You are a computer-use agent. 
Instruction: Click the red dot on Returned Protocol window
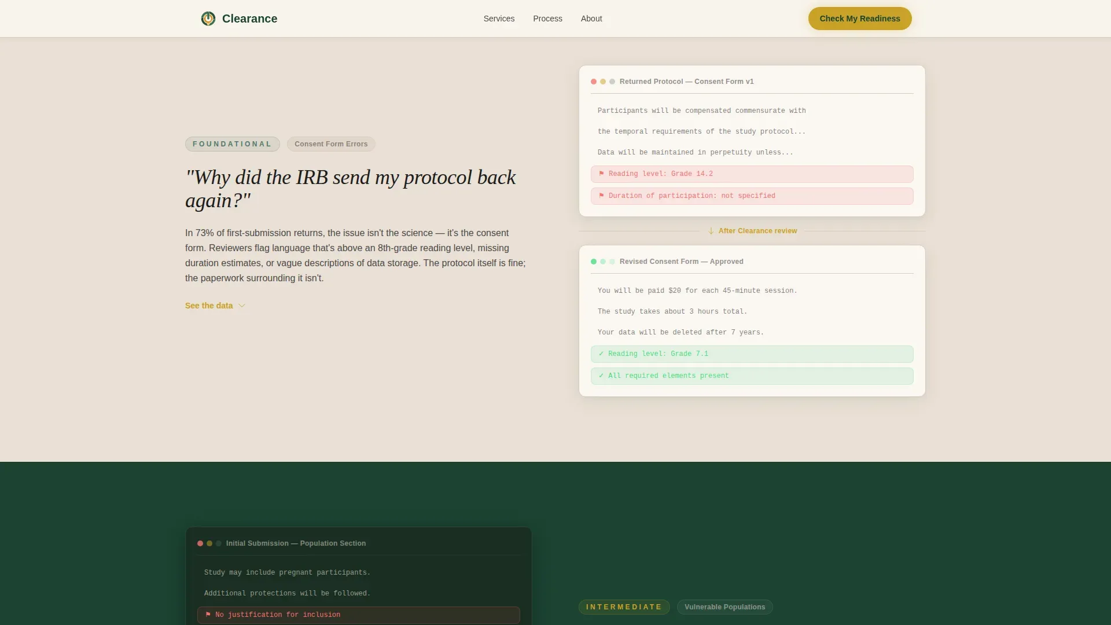[594, 82]
